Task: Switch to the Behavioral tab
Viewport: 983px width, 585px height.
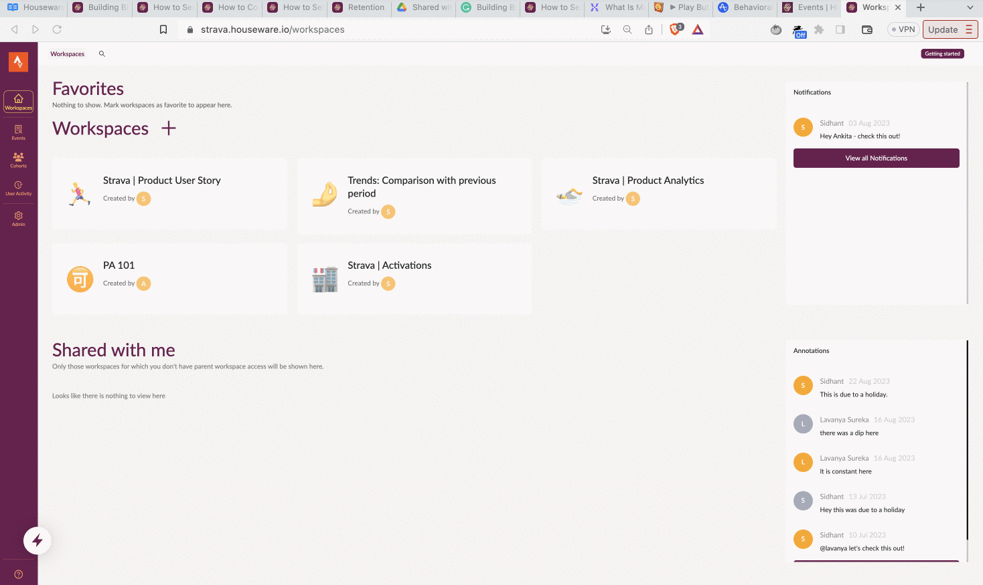Action: click(746, 7)
